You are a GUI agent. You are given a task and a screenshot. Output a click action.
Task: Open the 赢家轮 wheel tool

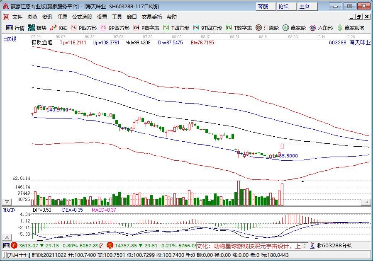point(294,28)
